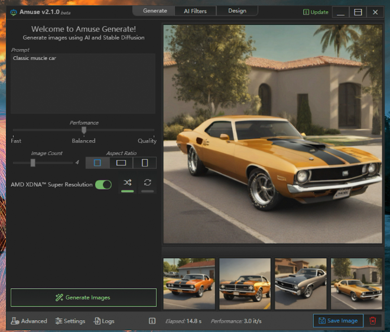The width and height of the screenshot is (390, 332).
Task: Click the random seed shuffle icon
Action: [127, 183]
